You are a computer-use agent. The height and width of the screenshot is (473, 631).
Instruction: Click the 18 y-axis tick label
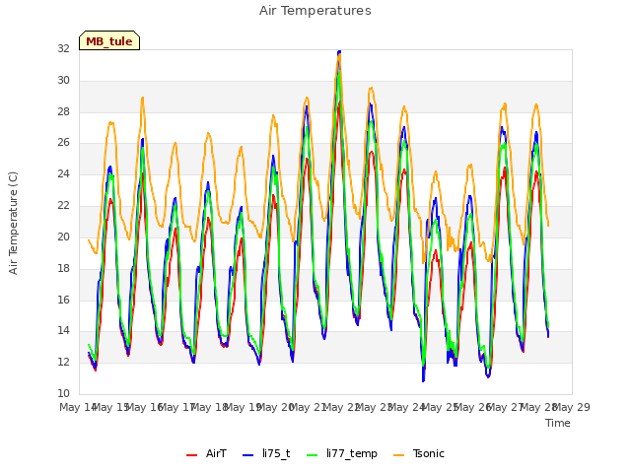pos(63,268)
